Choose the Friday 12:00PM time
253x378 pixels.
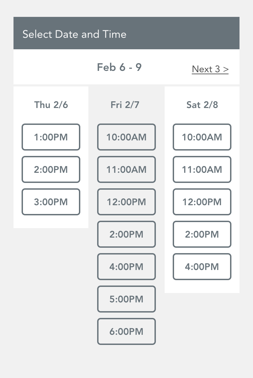(x=126, y=202)
